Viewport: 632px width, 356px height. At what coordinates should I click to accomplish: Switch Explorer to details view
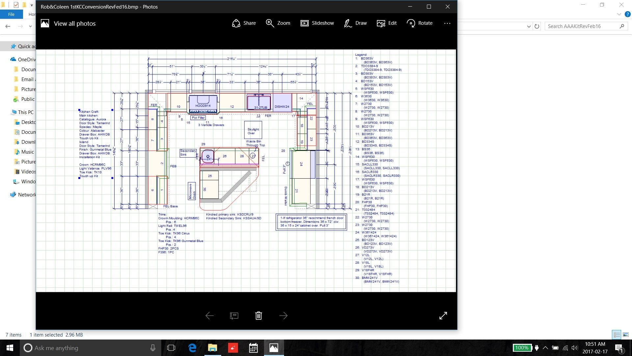[617, 335]
